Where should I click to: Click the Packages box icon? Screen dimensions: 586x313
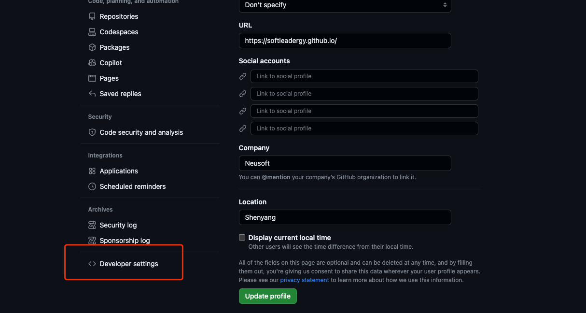92,47
